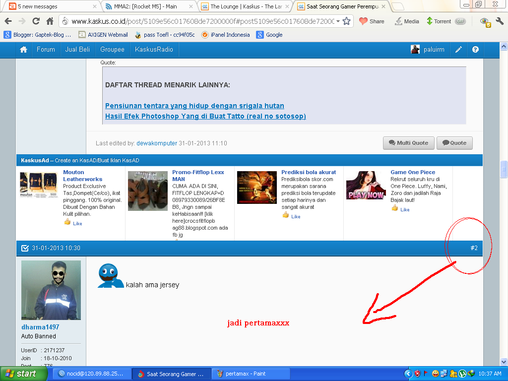Click the Quote button

click(x=454, y=143)
